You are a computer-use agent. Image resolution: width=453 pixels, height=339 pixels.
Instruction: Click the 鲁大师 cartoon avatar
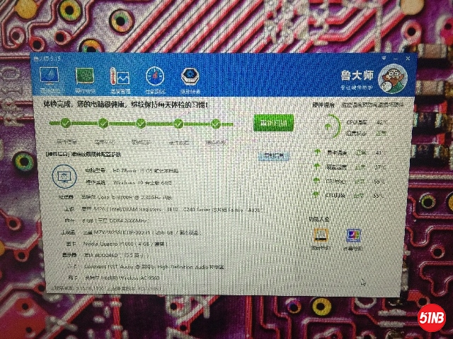pyautogui.click(x=393, y=78)
